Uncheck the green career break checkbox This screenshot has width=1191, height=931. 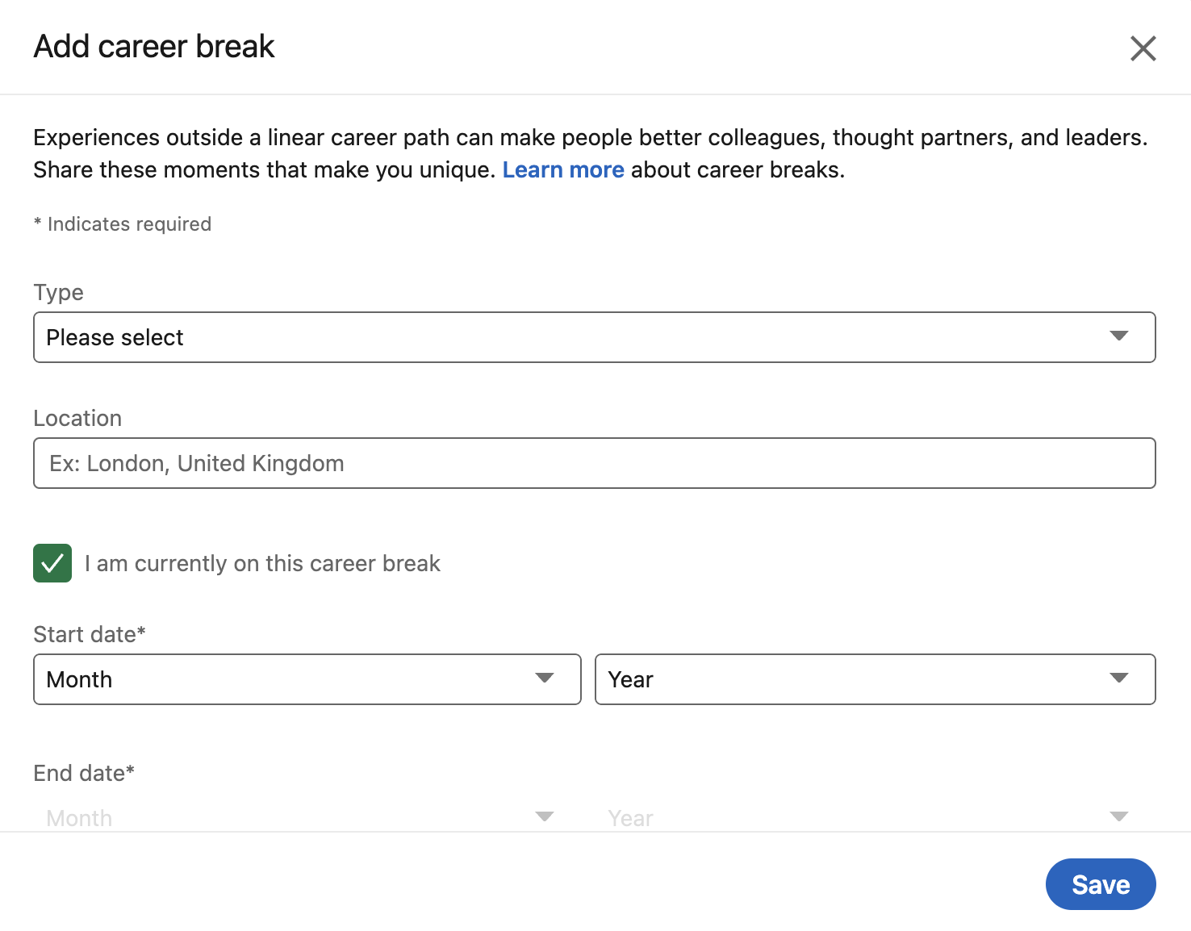click(x=52, y=563)
